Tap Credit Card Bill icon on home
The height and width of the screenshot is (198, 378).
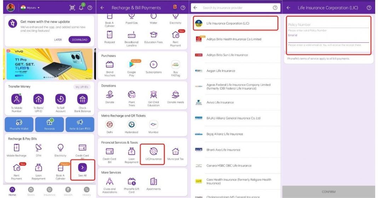coord(82,148)
